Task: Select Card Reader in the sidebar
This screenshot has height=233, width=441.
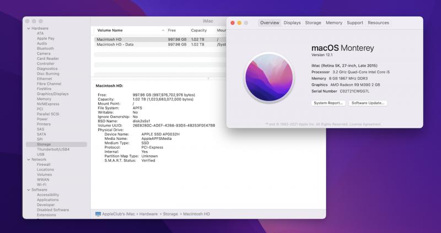Action: click(x=48, y=59)
